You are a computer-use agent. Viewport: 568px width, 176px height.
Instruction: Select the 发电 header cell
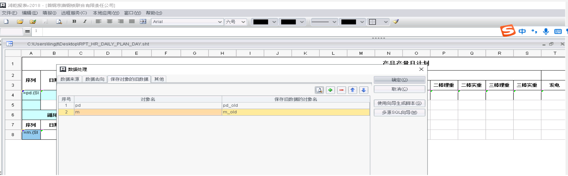554,85
